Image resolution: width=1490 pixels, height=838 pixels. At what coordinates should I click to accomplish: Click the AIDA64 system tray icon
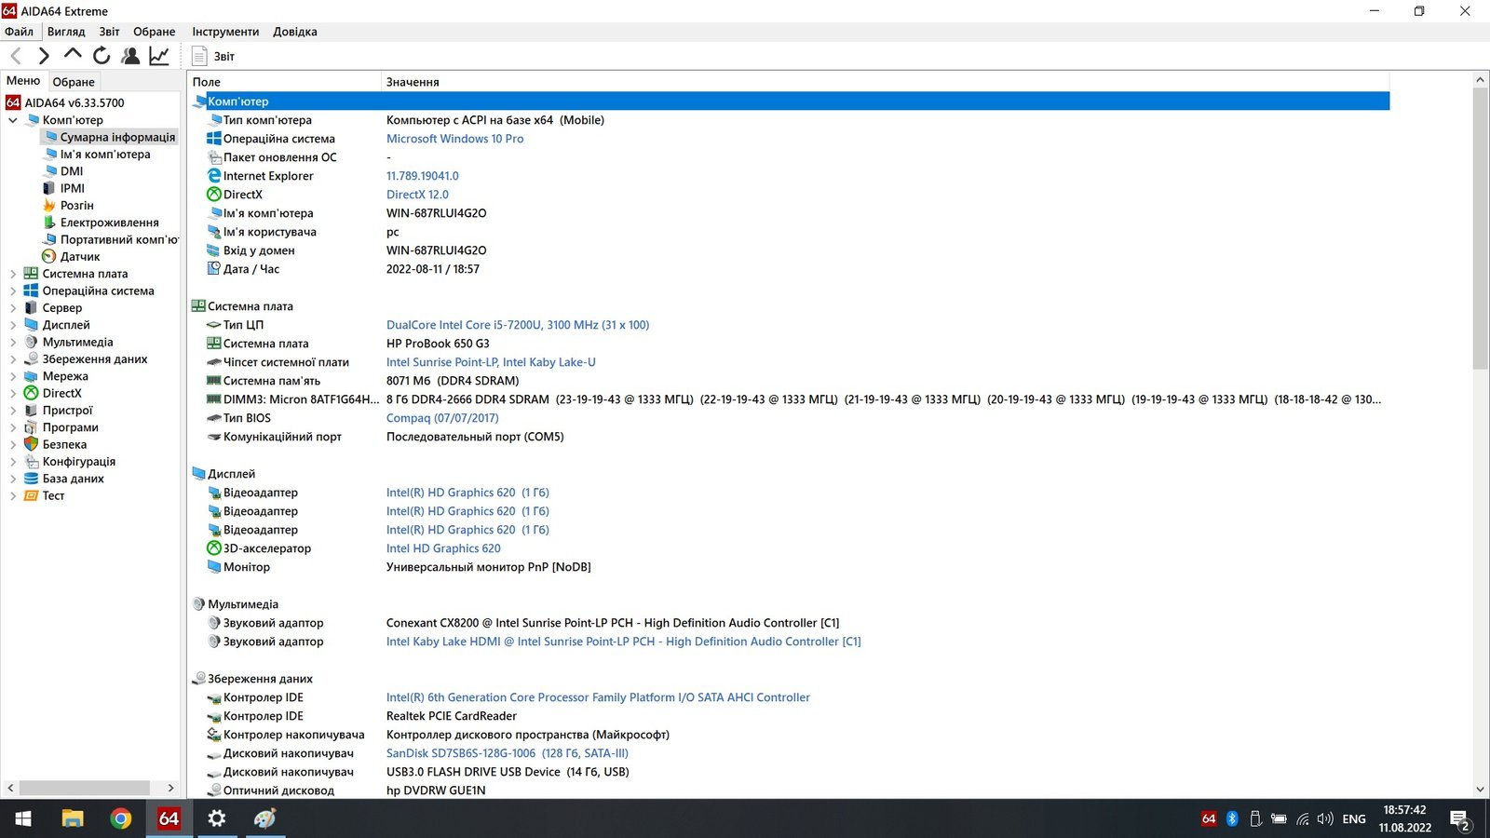(1209, 818)
